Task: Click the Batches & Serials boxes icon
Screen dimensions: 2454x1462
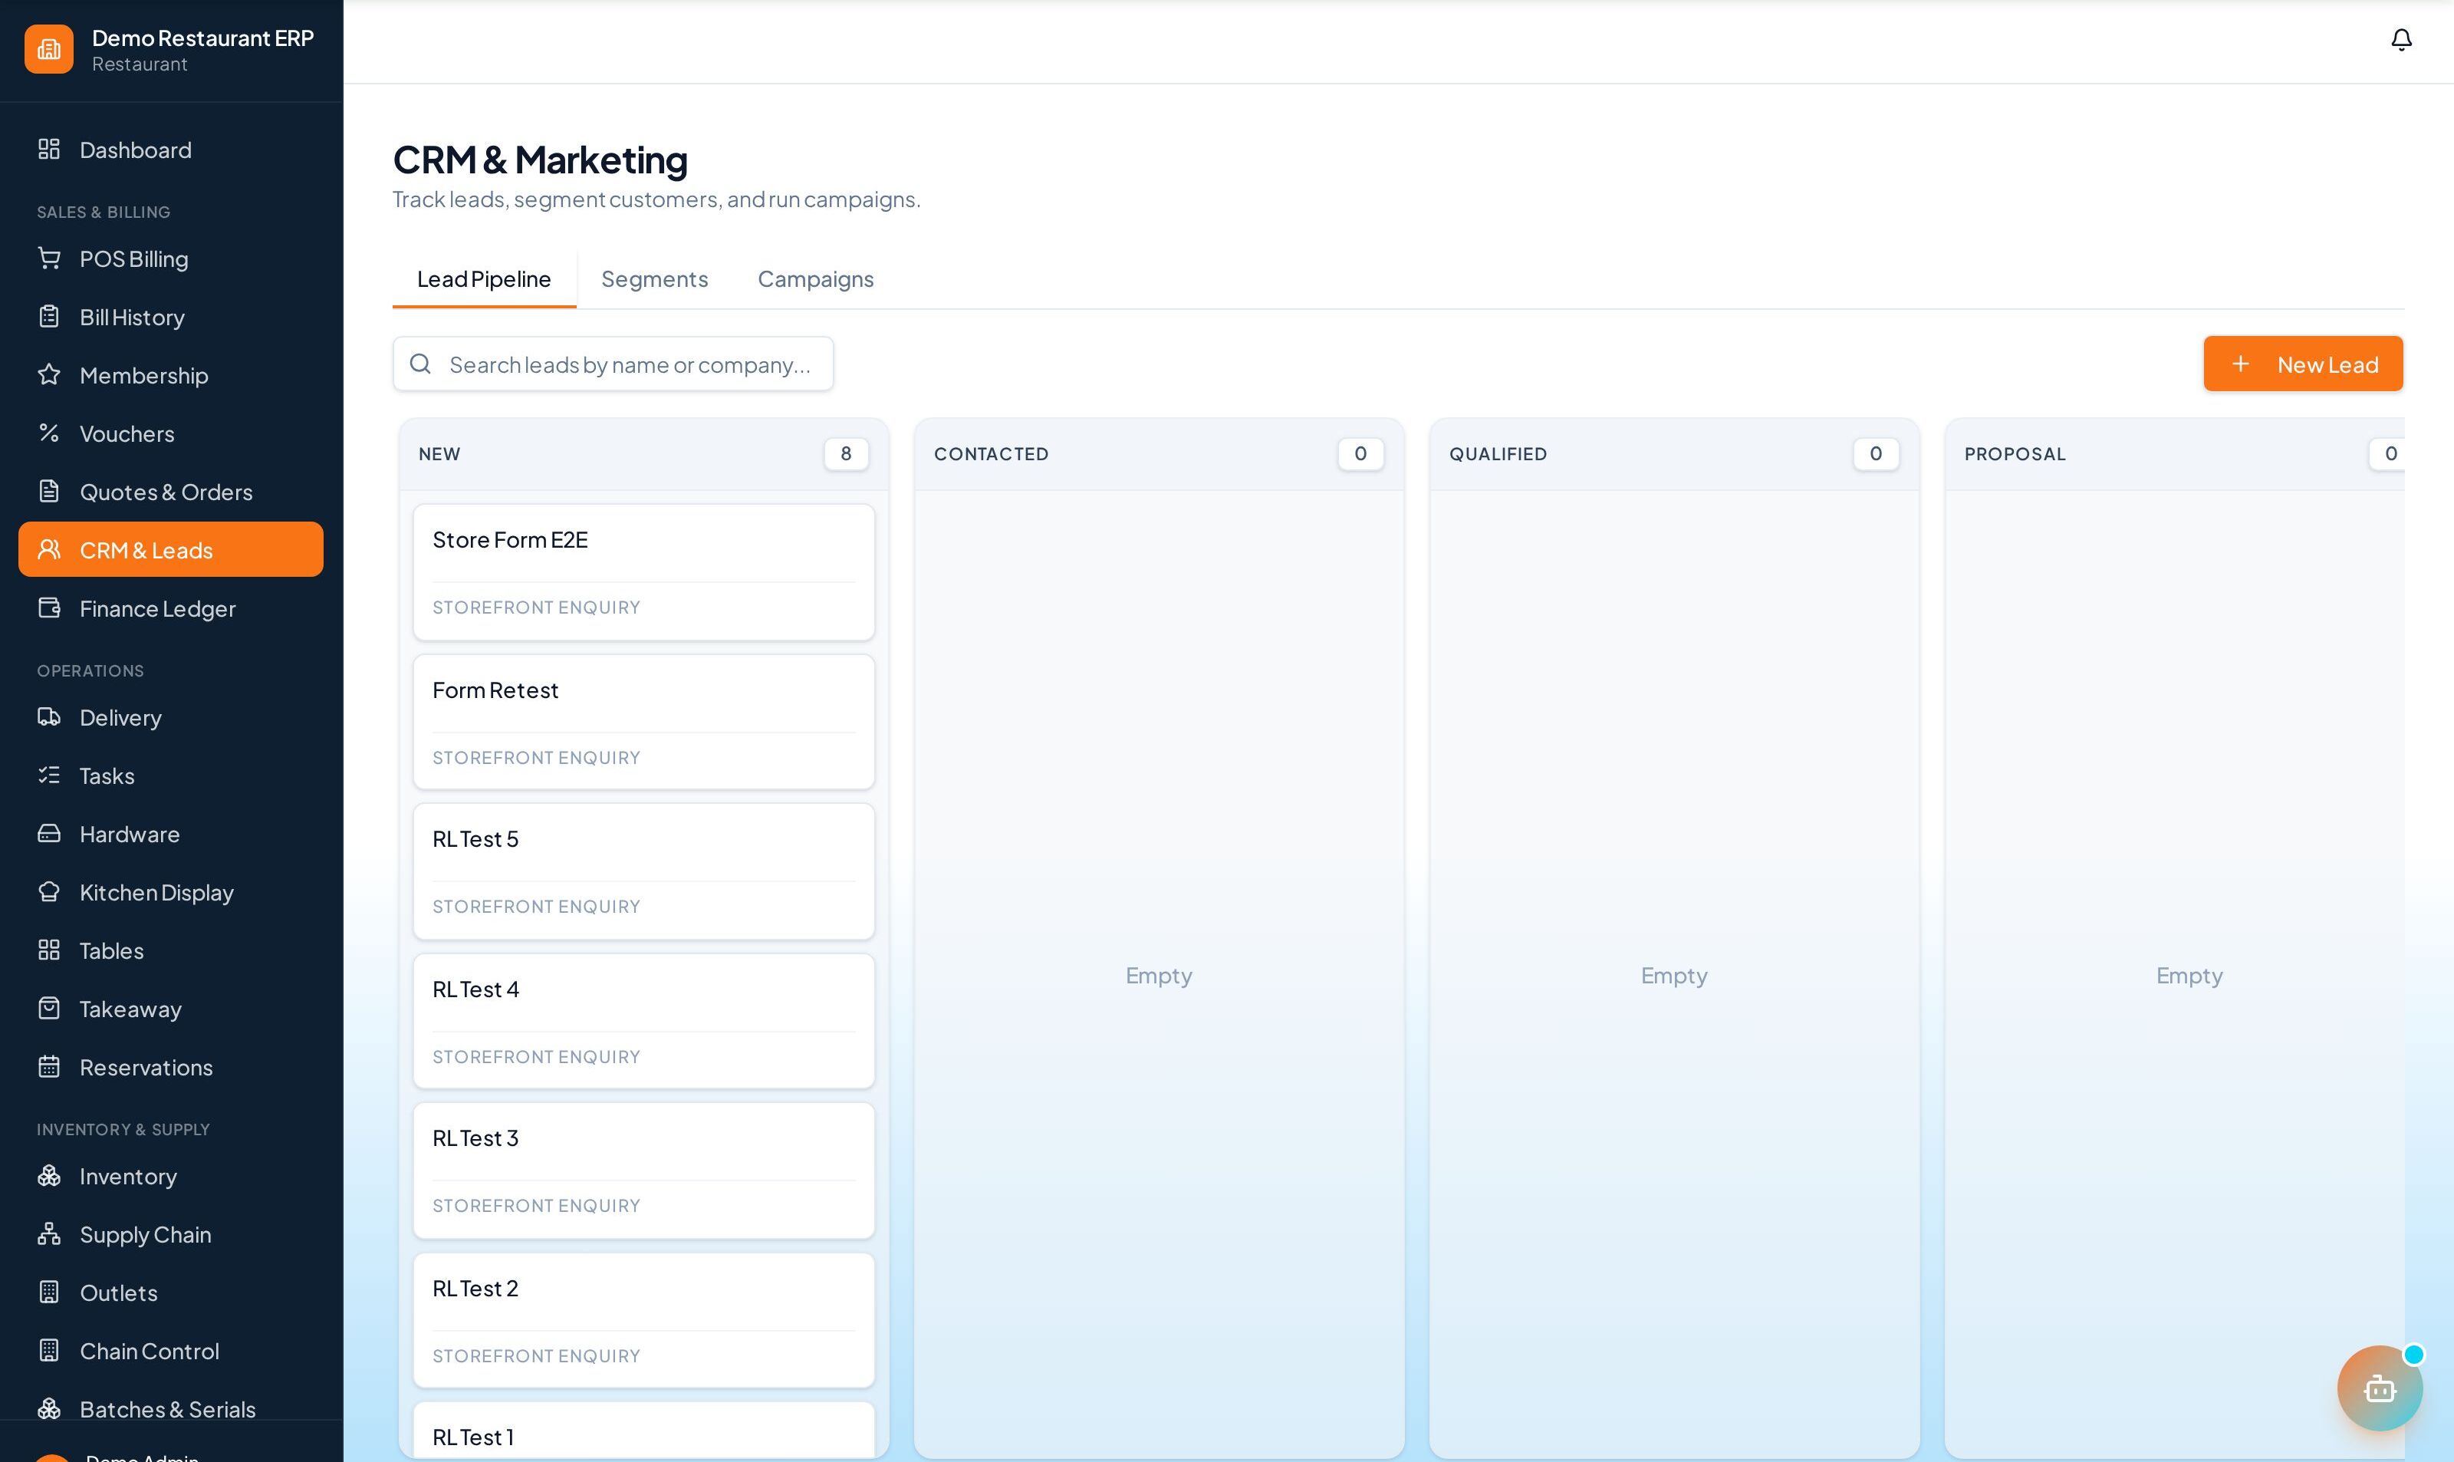Action: tap(49, 1409)
